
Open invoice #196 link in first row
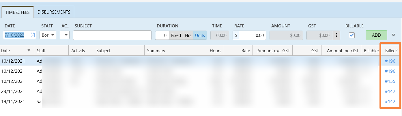[x=390, y=61]
